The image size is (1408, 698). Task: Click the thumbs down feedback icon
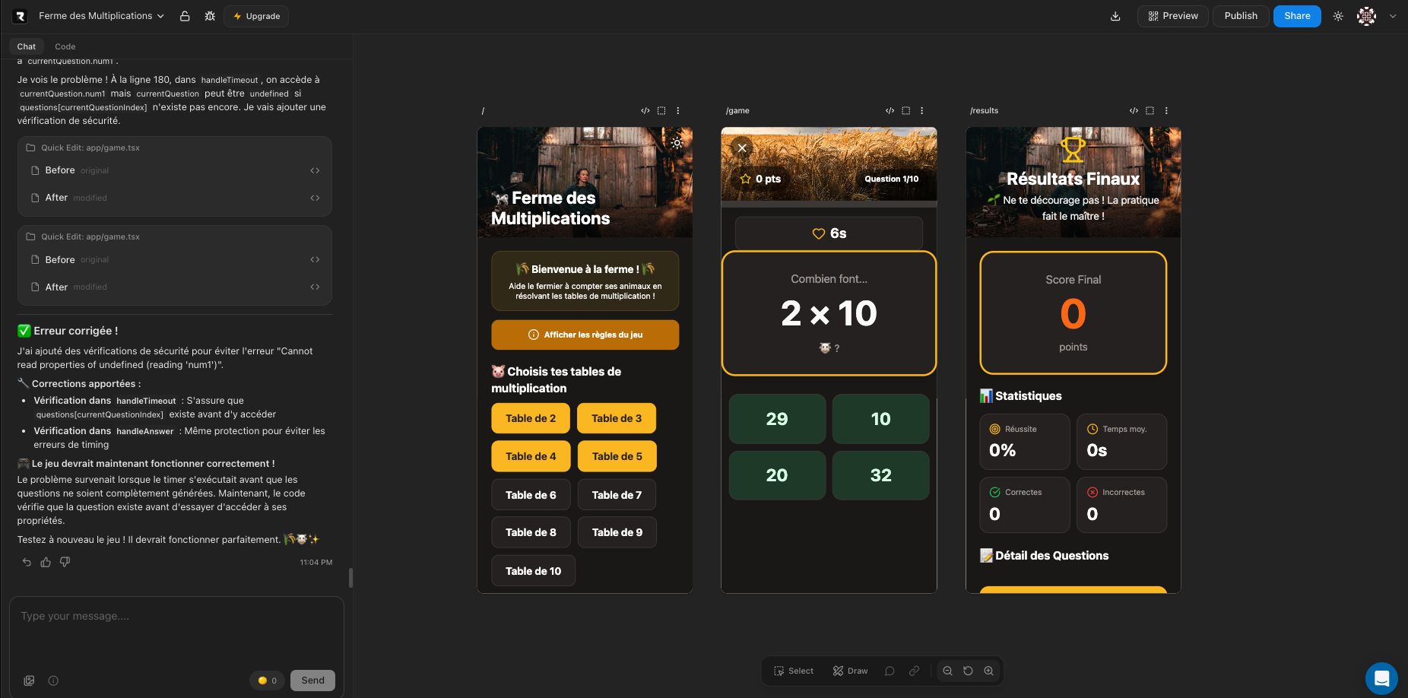(65, 562)
